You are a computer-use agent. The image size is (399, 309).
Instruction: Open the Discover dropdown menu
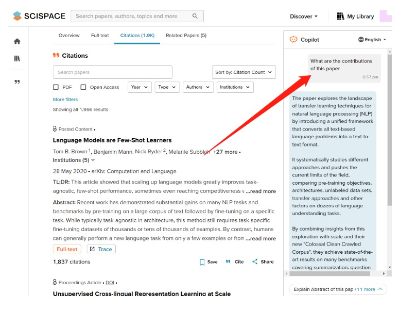tap(304, 17)
